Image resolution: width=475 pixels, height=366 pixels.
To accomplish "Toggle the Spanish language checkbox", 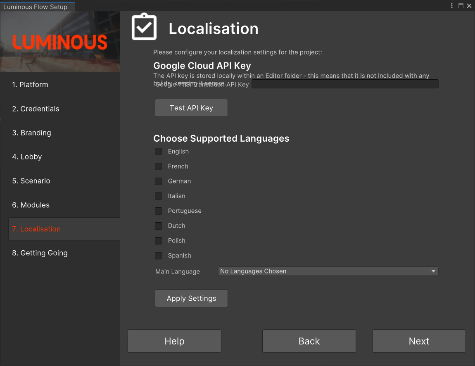I will pos(158,256).
